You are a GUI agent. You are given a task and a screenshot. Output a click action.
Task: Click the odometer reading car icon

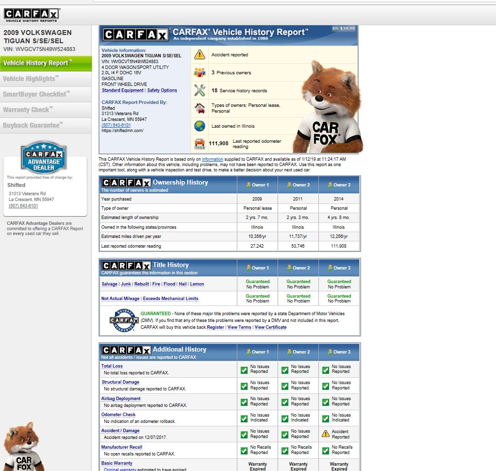point(199,144)
